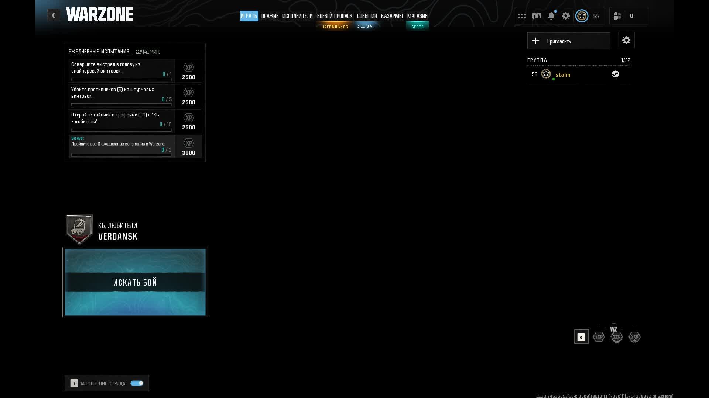
Task: Switch to the БОЕВОЙ ПРОПУСК tab
Action: (x=335, y=16)
